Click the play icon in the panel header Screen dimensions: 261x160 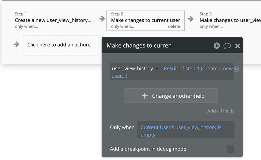[216, 46]
